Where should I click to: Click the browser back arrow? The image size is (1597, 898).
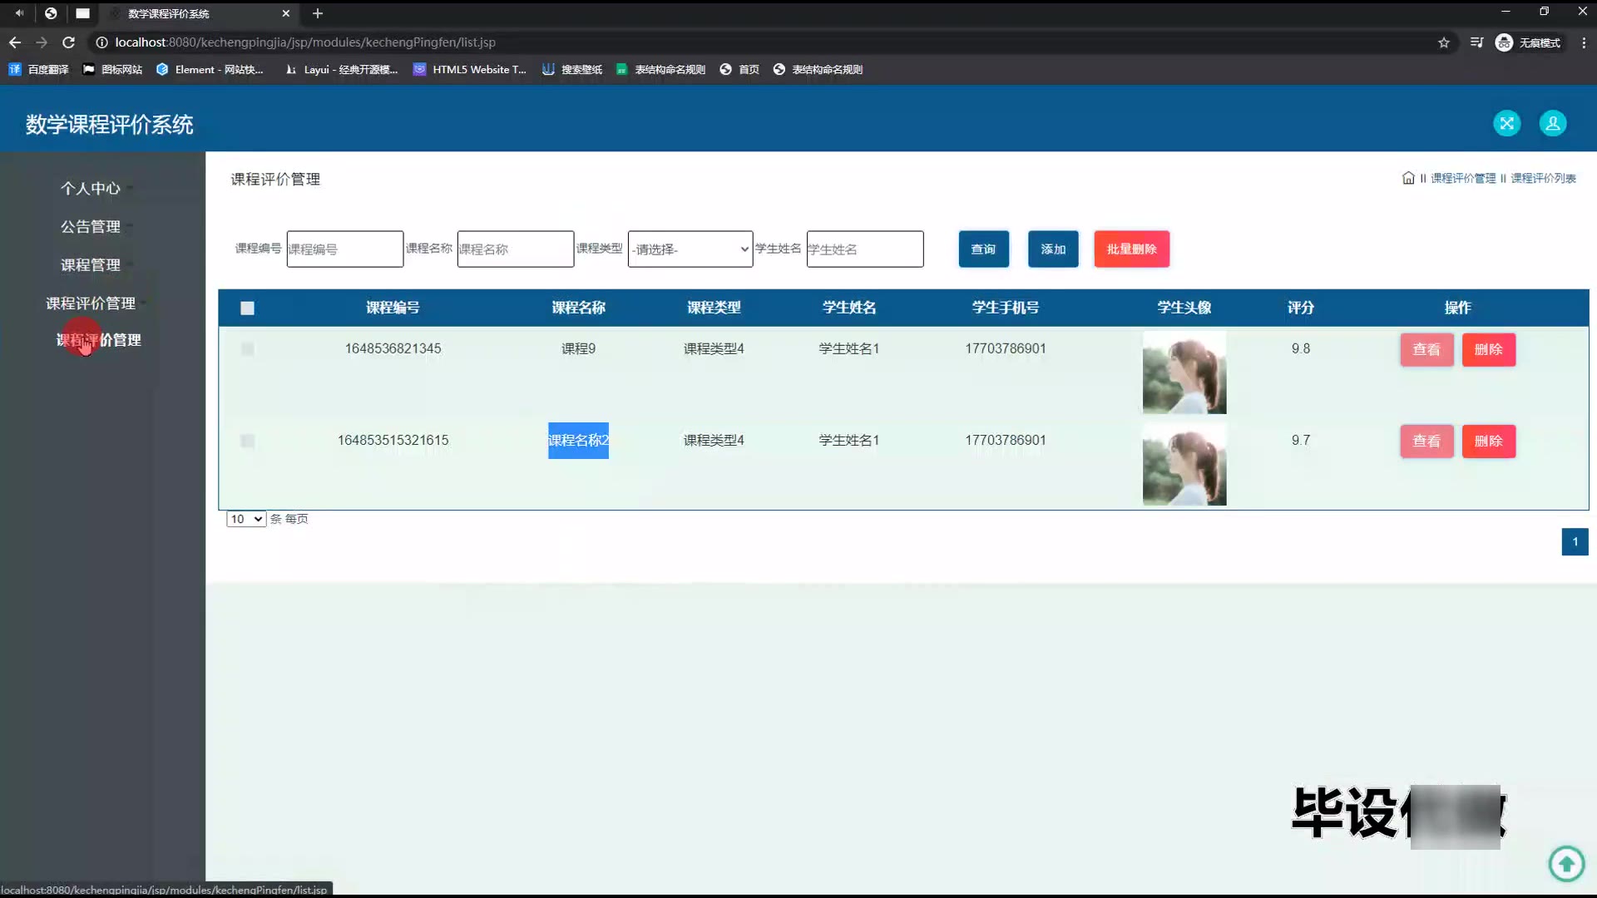[x=15, y=42]
